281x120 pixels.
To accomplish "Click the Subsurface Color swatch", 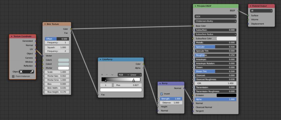I will tap(227, 39).
